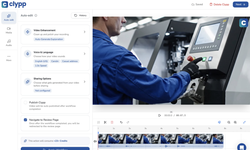Zoom out the timeline

coord(229,122)
